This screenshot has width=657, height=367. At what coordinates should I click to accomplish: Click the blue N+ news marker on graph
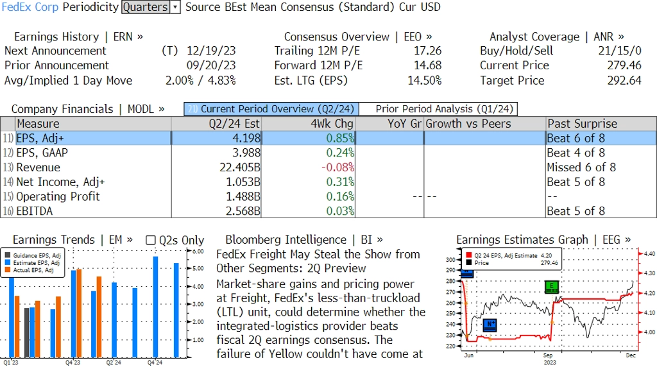[490, 325]
